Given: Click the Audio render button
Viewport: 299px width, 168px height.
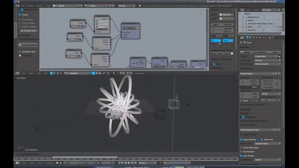Looking at the screenshot, I should tap(274, 52).
